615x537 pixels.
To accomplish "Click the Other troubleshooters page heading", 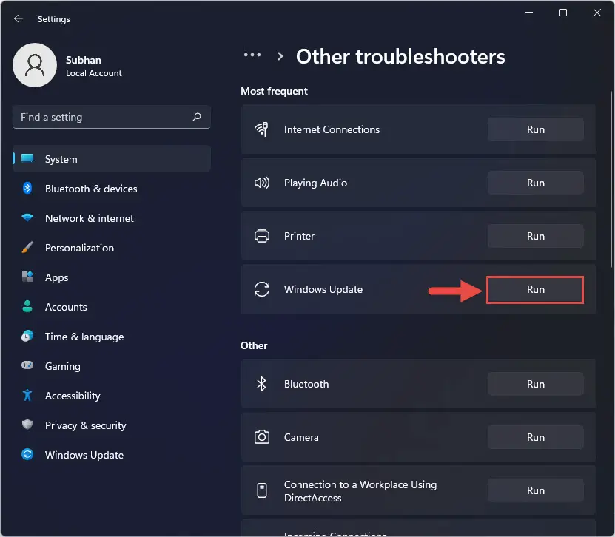I will pyautogui.click(x=400, y=56).
